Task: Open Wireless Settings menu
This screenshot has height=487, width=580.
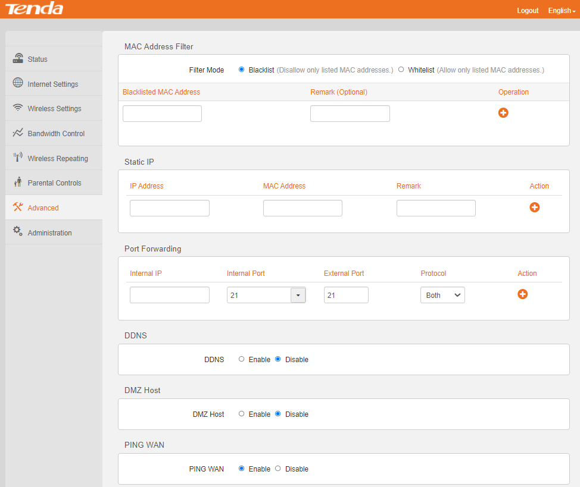Action: tap(54, 108)
